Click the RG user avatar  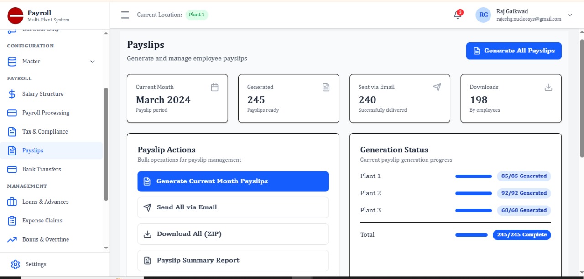pos(483,15)
